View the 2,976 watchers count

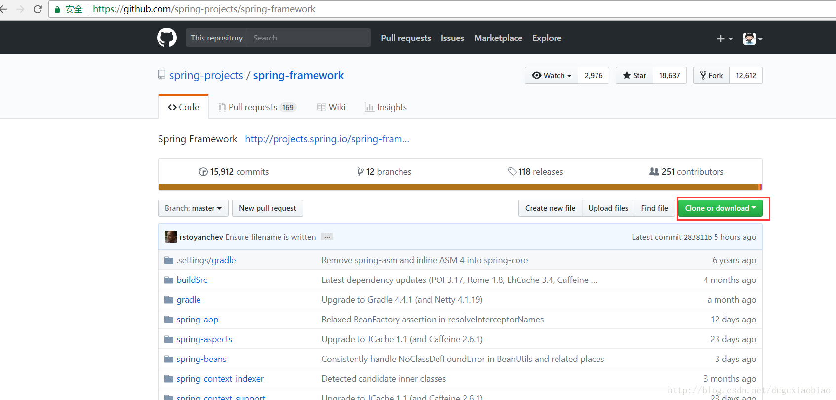[594, 75]
